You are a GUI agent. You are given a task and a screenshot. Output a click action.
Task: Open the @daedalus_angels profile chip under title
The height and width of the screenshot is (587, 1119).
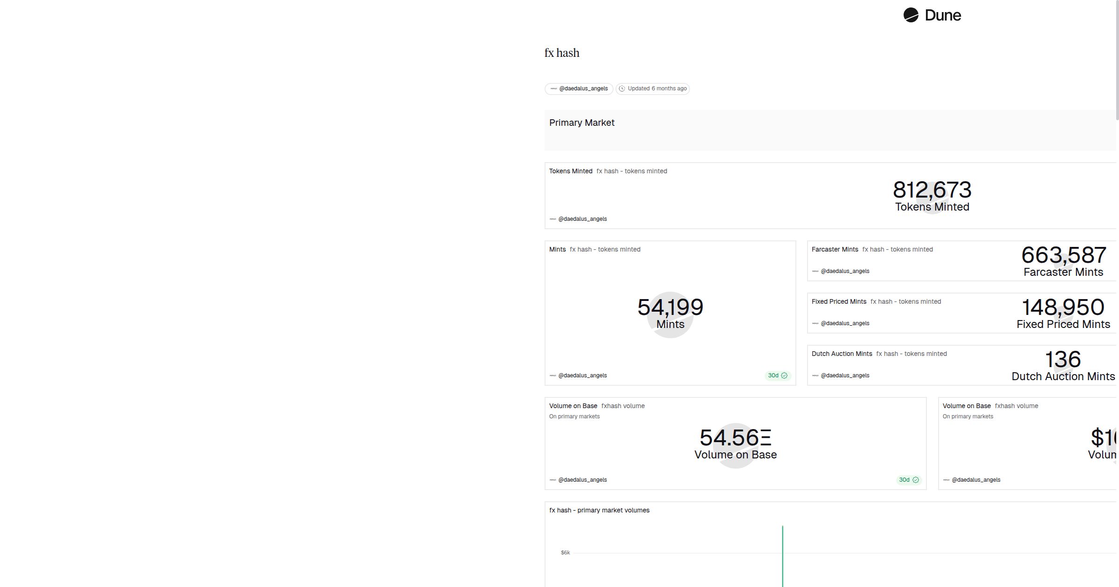(579, 89)
